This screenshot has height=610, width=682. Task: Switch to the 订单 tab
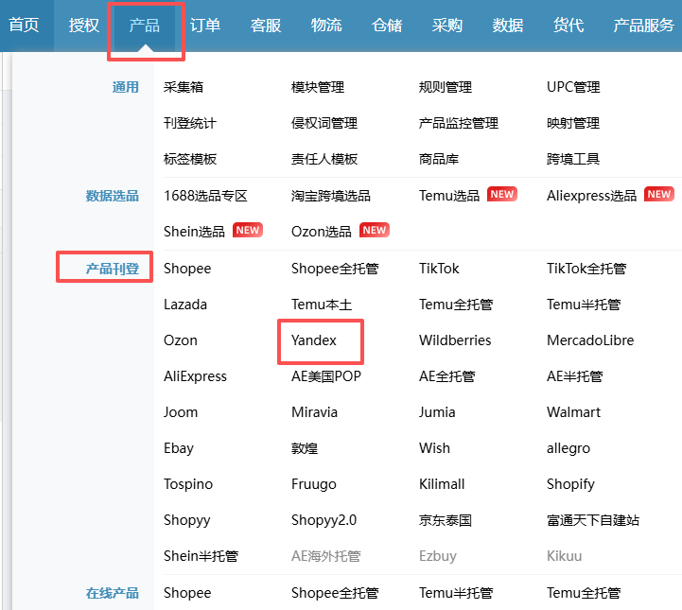(x=205, y=26)
